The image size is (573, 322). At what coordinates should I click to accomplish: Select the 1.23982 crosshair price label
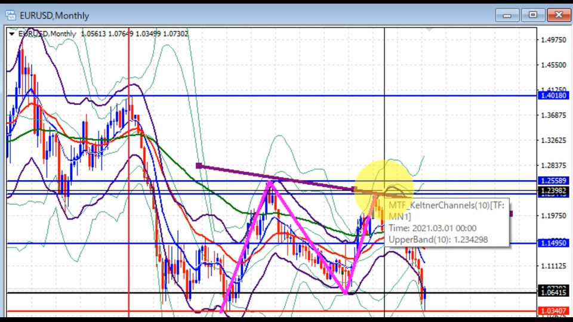(553, 191)
